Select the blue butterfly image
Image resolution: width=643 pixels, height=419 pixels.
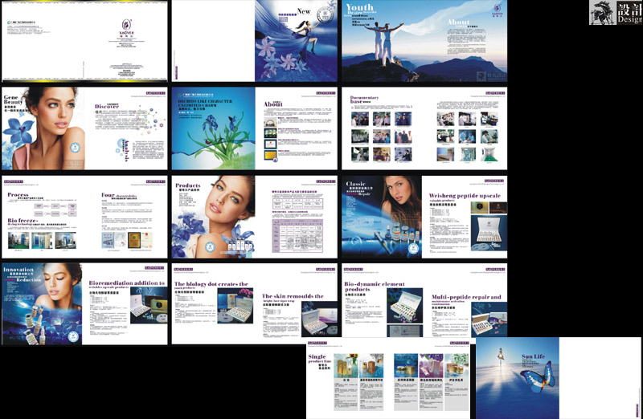coord(538,376)
